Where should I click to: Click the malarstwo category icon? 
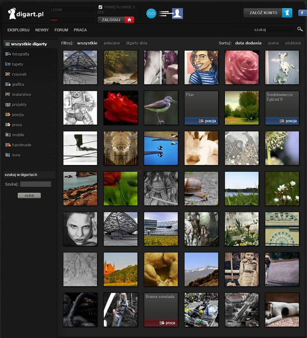coord(8,94)
